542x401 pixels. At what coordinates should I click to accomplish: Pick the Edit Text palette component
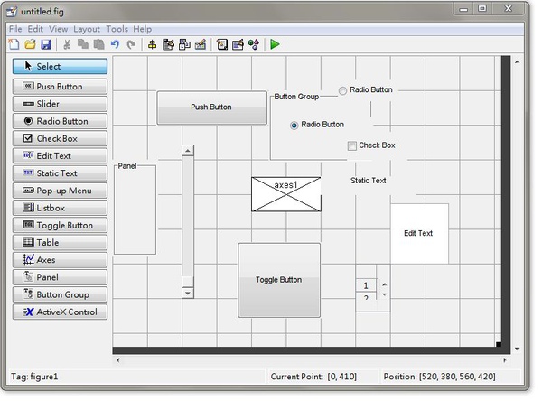pyautogui.click(x=61, y=156)
